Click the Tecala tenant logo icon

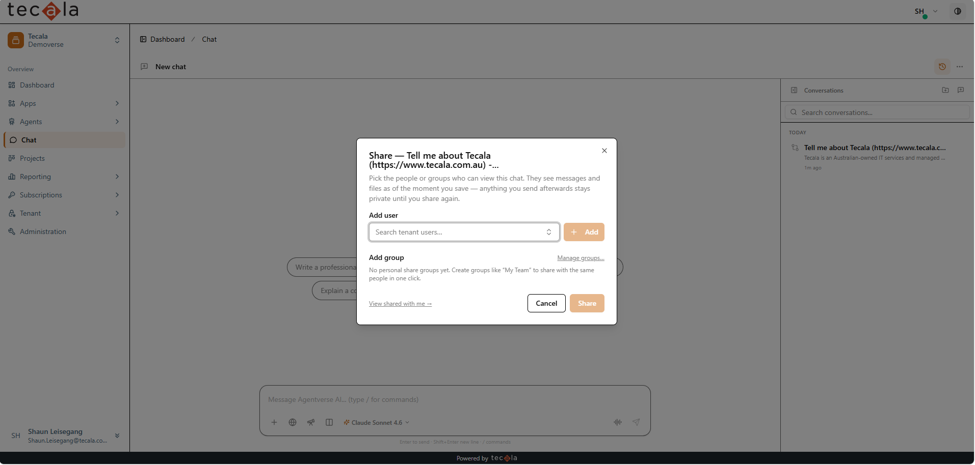(x=16, y=40)
